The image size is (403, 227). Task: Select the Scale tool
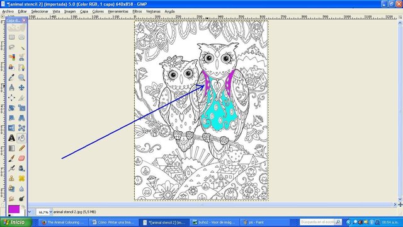click(x=21, y=108)
